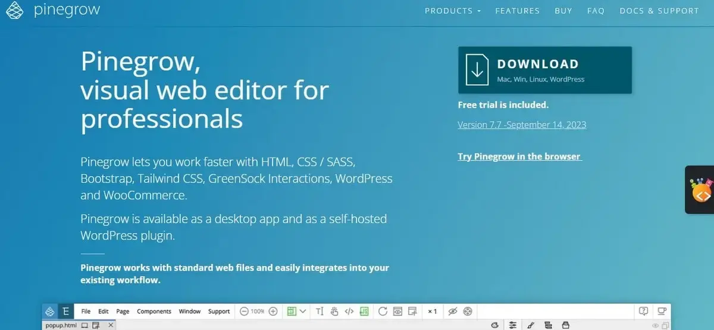Click the ×1 view multiplier
This screenshot has width=714, height=330.
pos(433,312)
